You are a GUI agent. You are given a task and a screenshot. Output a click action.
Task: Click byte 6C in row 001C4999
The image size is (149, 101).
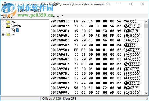[x=98, y=93]
